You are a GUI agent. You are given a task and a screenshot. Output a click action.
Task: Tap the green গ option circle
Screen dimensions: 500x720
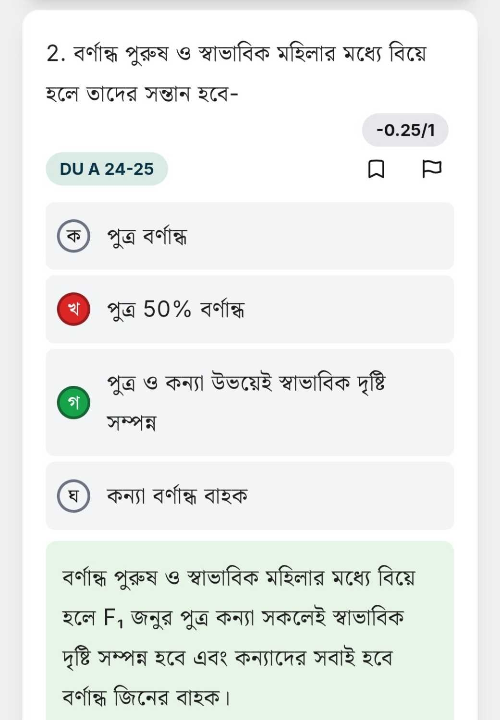(73, 402)
